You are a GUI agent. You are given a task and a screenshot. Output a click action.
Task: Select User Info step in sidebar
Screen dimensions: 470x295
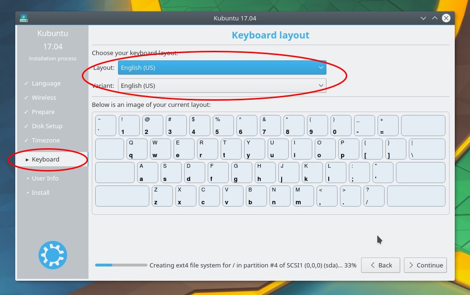tap(45, 178)
